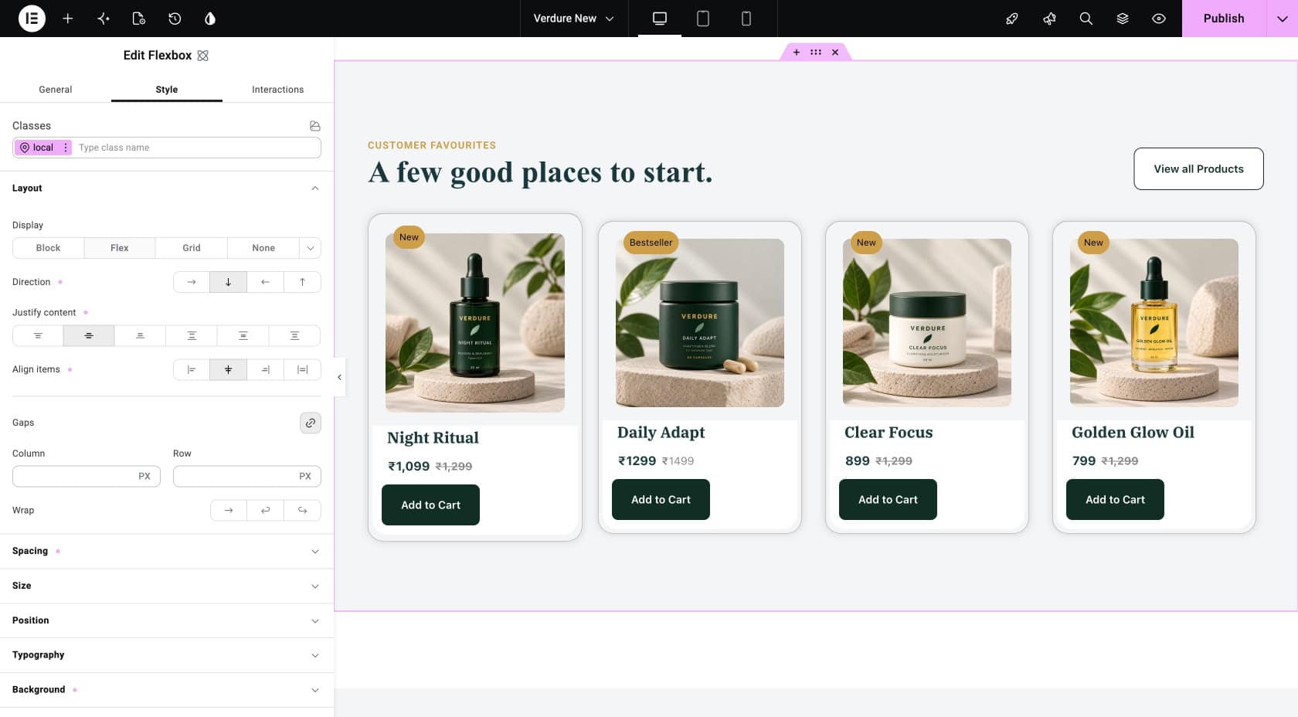Open the finder search icon
Screen dimensions: 1298x717
[x=1086, y=19]
